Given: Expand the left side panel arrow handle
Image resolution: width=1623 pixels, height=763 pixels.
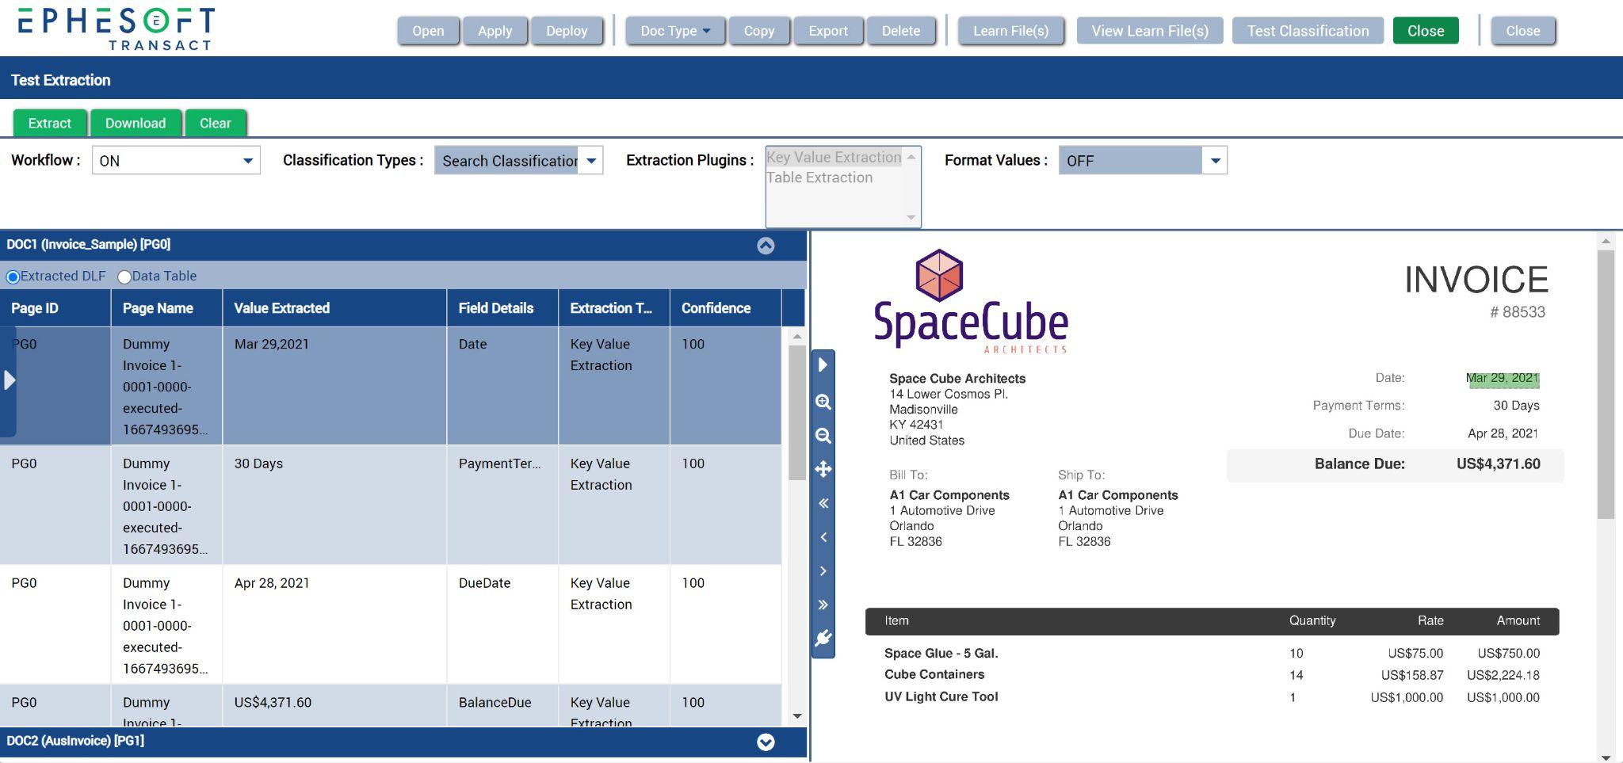Looking at the screenshot, I should (9, 380).
